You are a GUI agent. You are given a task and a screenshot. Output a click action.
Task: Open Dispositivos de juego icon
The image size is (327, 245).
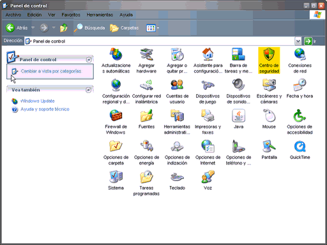pos(208,91)
